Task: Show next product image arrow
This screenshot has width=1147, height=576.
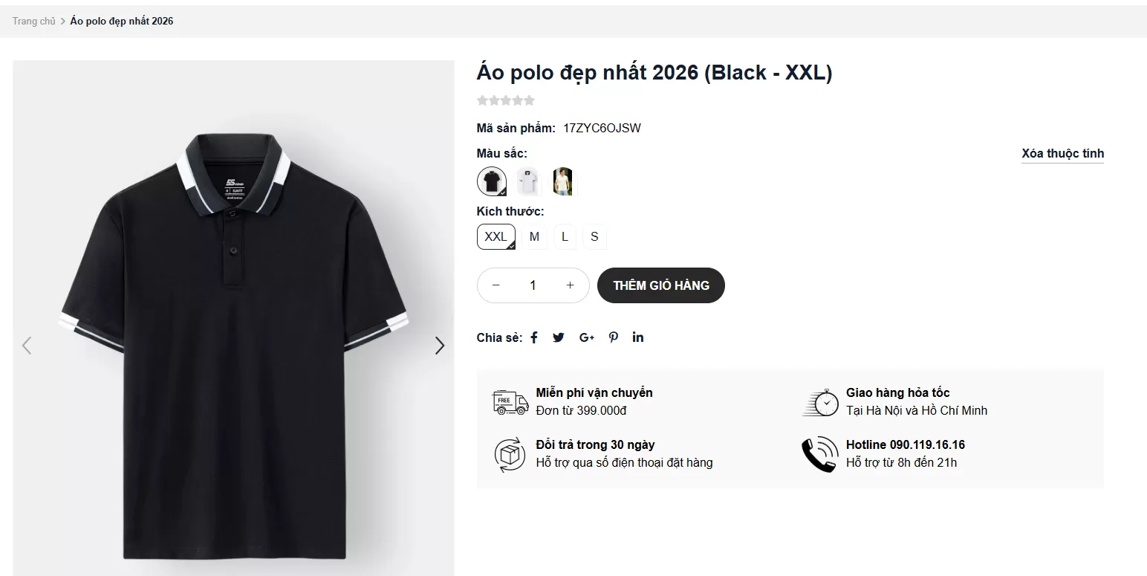Action: pyautogui.click(x=440, y=346)
